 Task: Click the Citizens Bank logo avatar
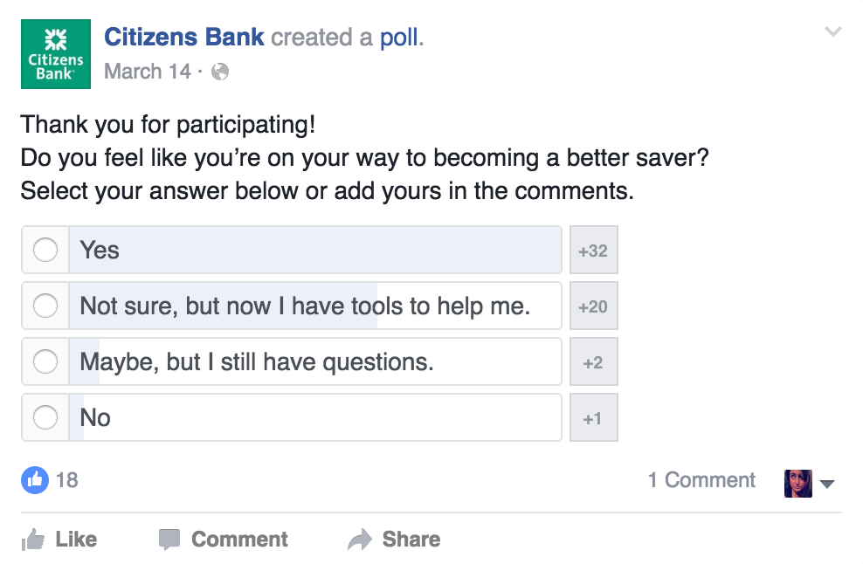click(x=56, y=54)
